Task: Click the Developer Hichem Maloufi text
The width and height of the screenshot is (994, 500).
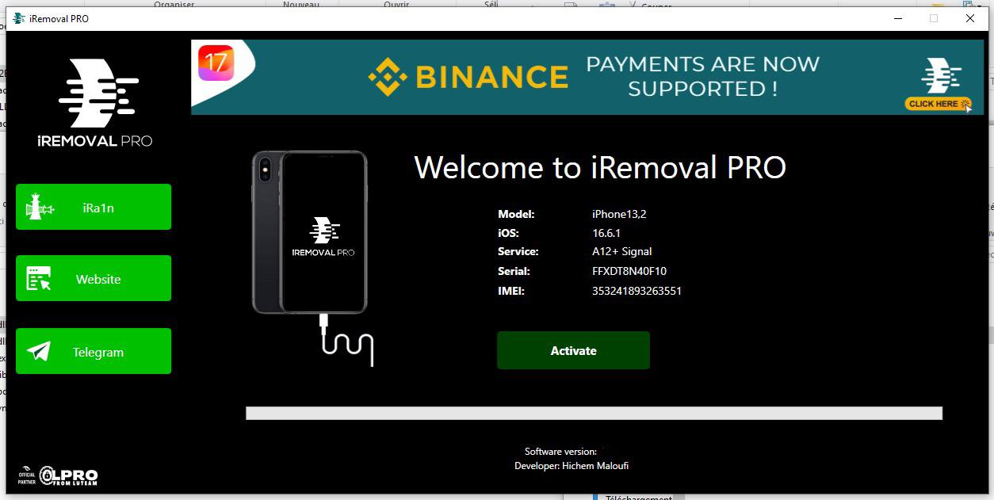Action: pyautogui.click(x=572, y=466)
